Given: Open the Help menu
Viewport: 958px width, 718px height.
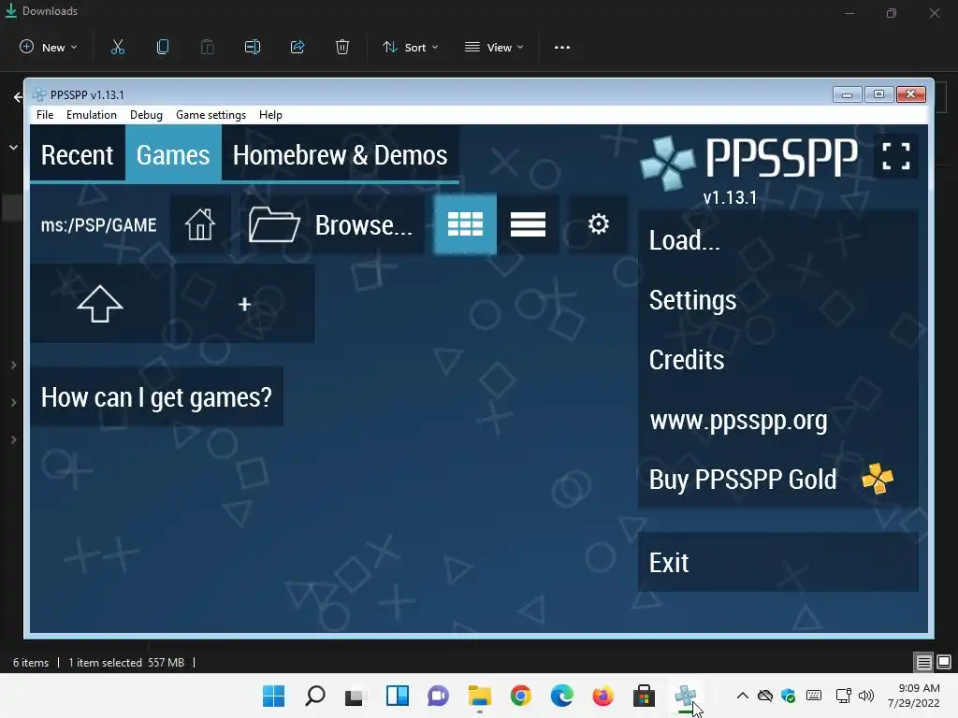Looking at the screenshot, I should (270, 115).
